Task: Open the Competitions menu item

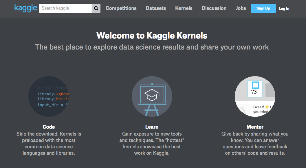Action: click(x=121, y=8)
